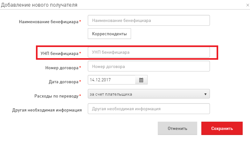The image size is (250, 142).
Task: Close the Добавление нового получателя dialog
Action: point(247,5)
